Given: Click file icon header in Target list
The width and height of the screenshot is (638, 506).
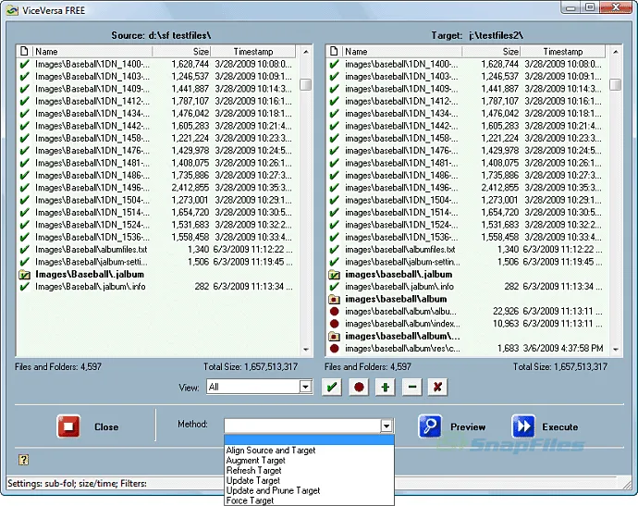Looking at the screenshot, I should click(334, 51).
